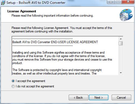Click the License Agreement heading
This screenshot has width=135, height=104.
tap(22, 11)
